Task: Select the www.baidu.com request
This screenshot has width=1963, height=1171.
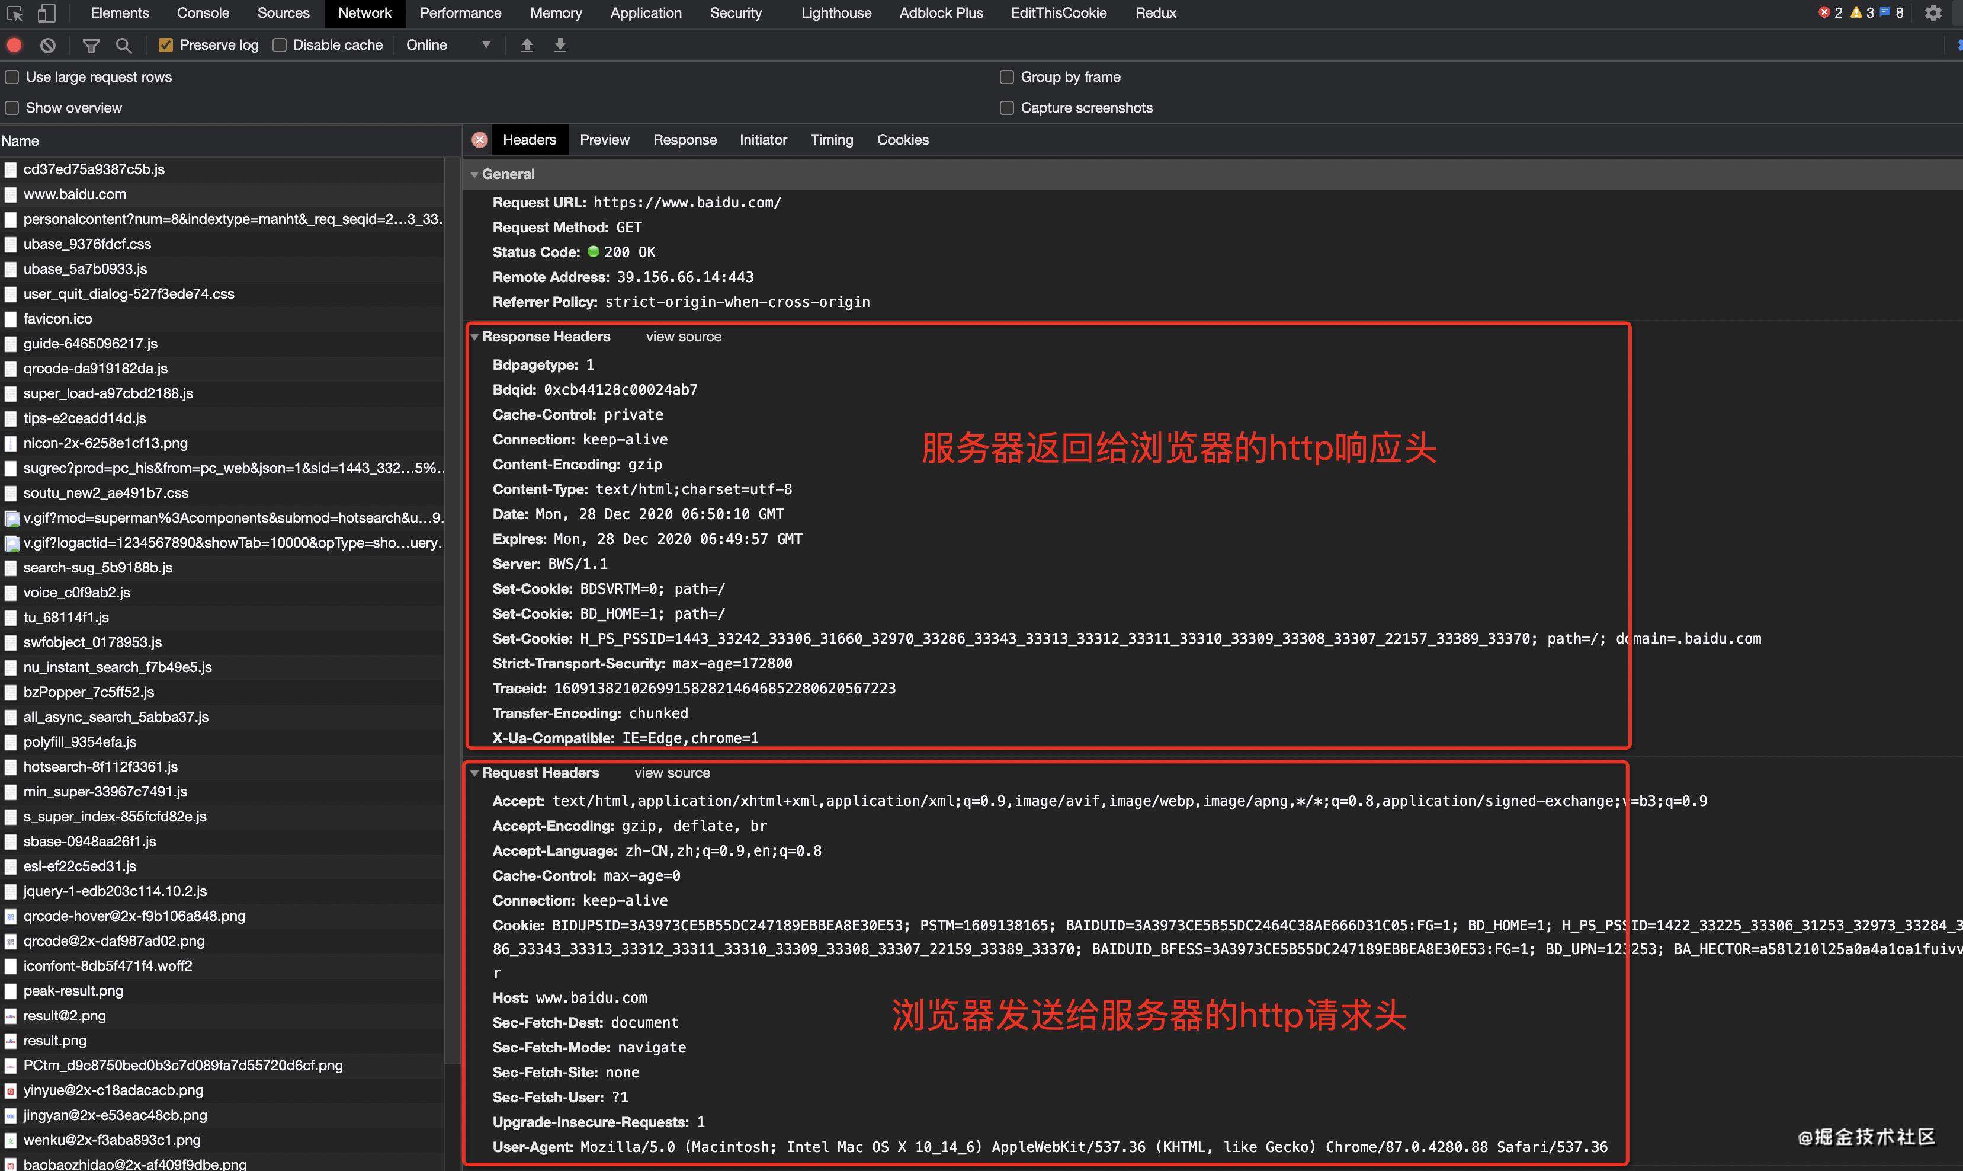Action: 222,194
